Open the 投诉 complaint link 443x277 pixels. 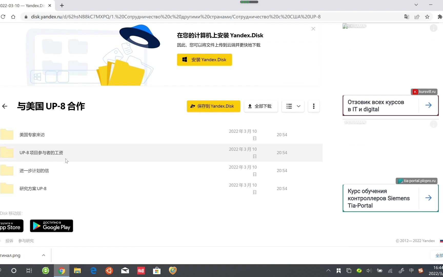[9, 241]
